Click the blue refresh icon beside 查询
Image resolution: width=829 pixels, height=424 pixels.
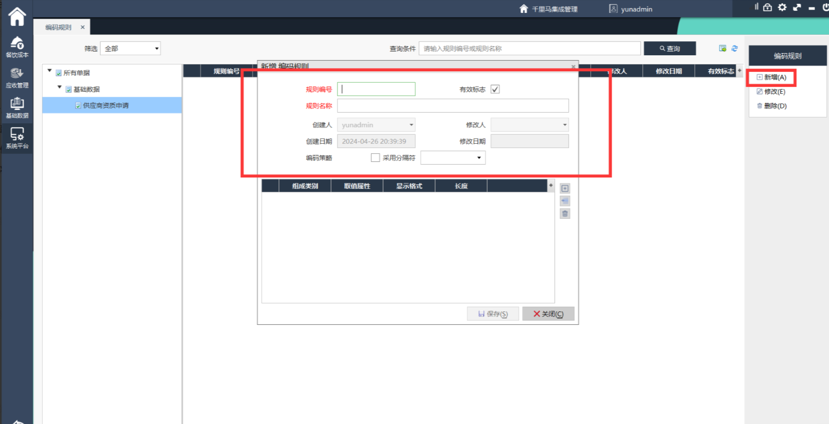[735, 48]
